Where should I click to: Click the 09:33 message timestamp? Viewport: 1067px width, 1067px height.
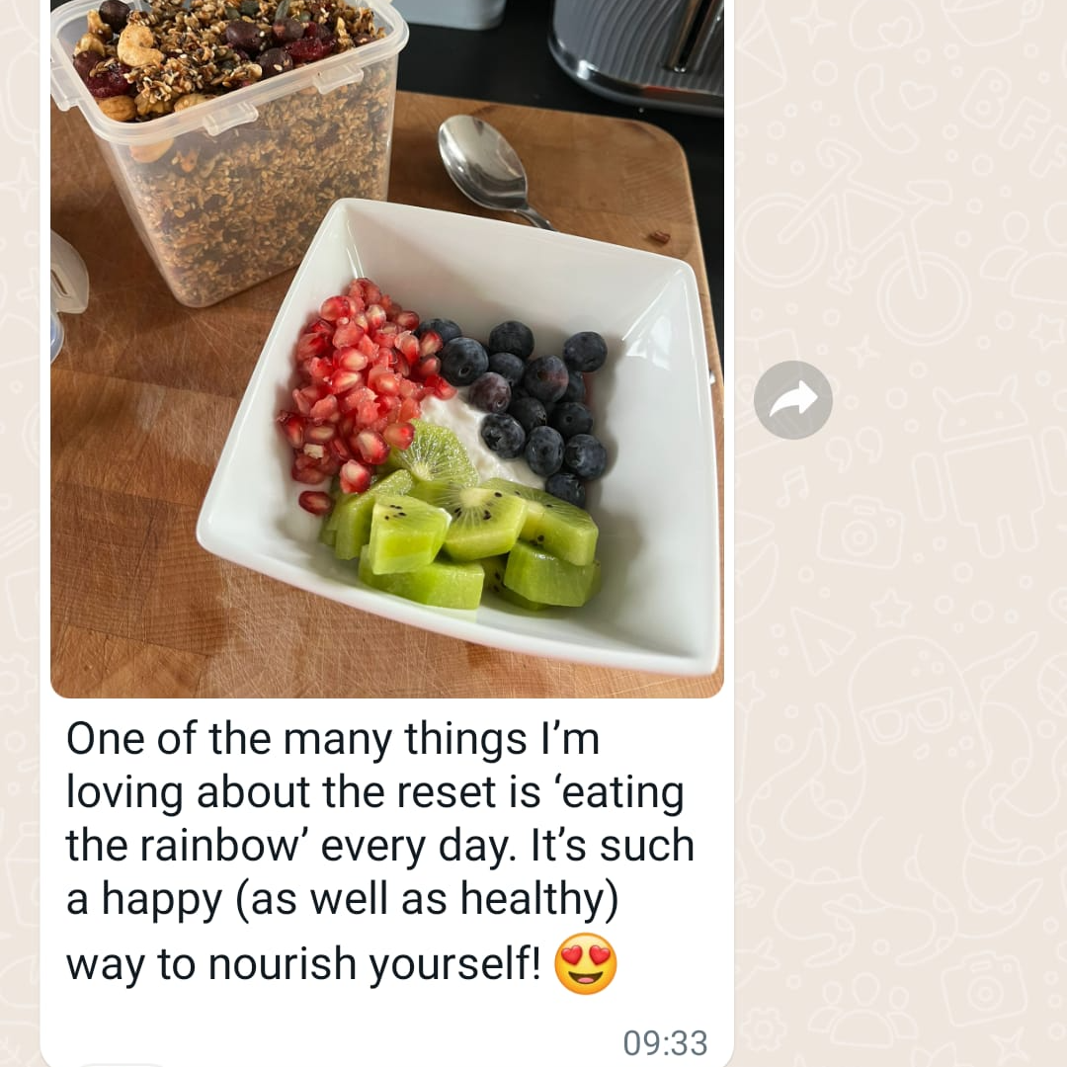pos(665,1042)
